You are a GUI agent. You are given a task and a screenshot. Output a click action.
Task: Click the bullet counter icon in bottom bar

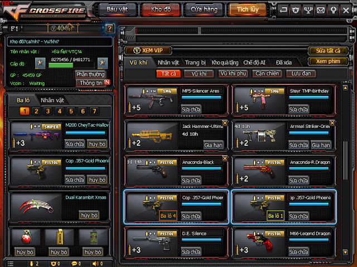pyautogui.click(x=32, y=264)
